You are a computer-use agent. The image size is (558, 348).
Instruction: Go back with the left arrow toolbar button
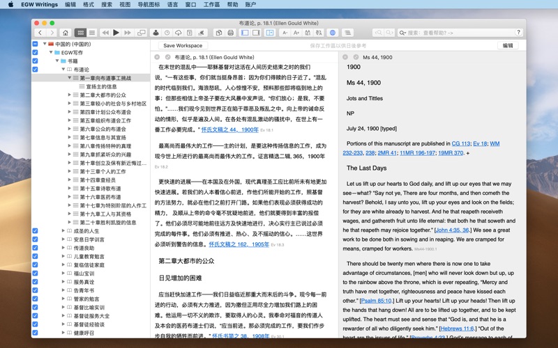tap(40, 33)
